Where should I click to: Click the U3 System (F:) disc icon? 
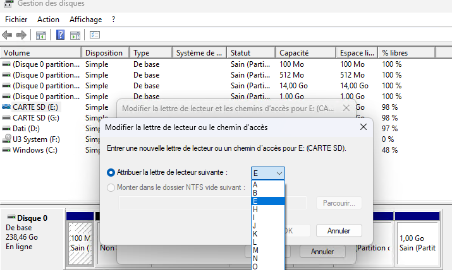pyautogui.click(x=6, y=139)
